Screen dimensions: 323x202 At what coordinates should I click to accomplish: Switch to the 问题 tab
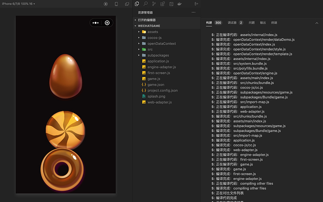click(251, 22)
